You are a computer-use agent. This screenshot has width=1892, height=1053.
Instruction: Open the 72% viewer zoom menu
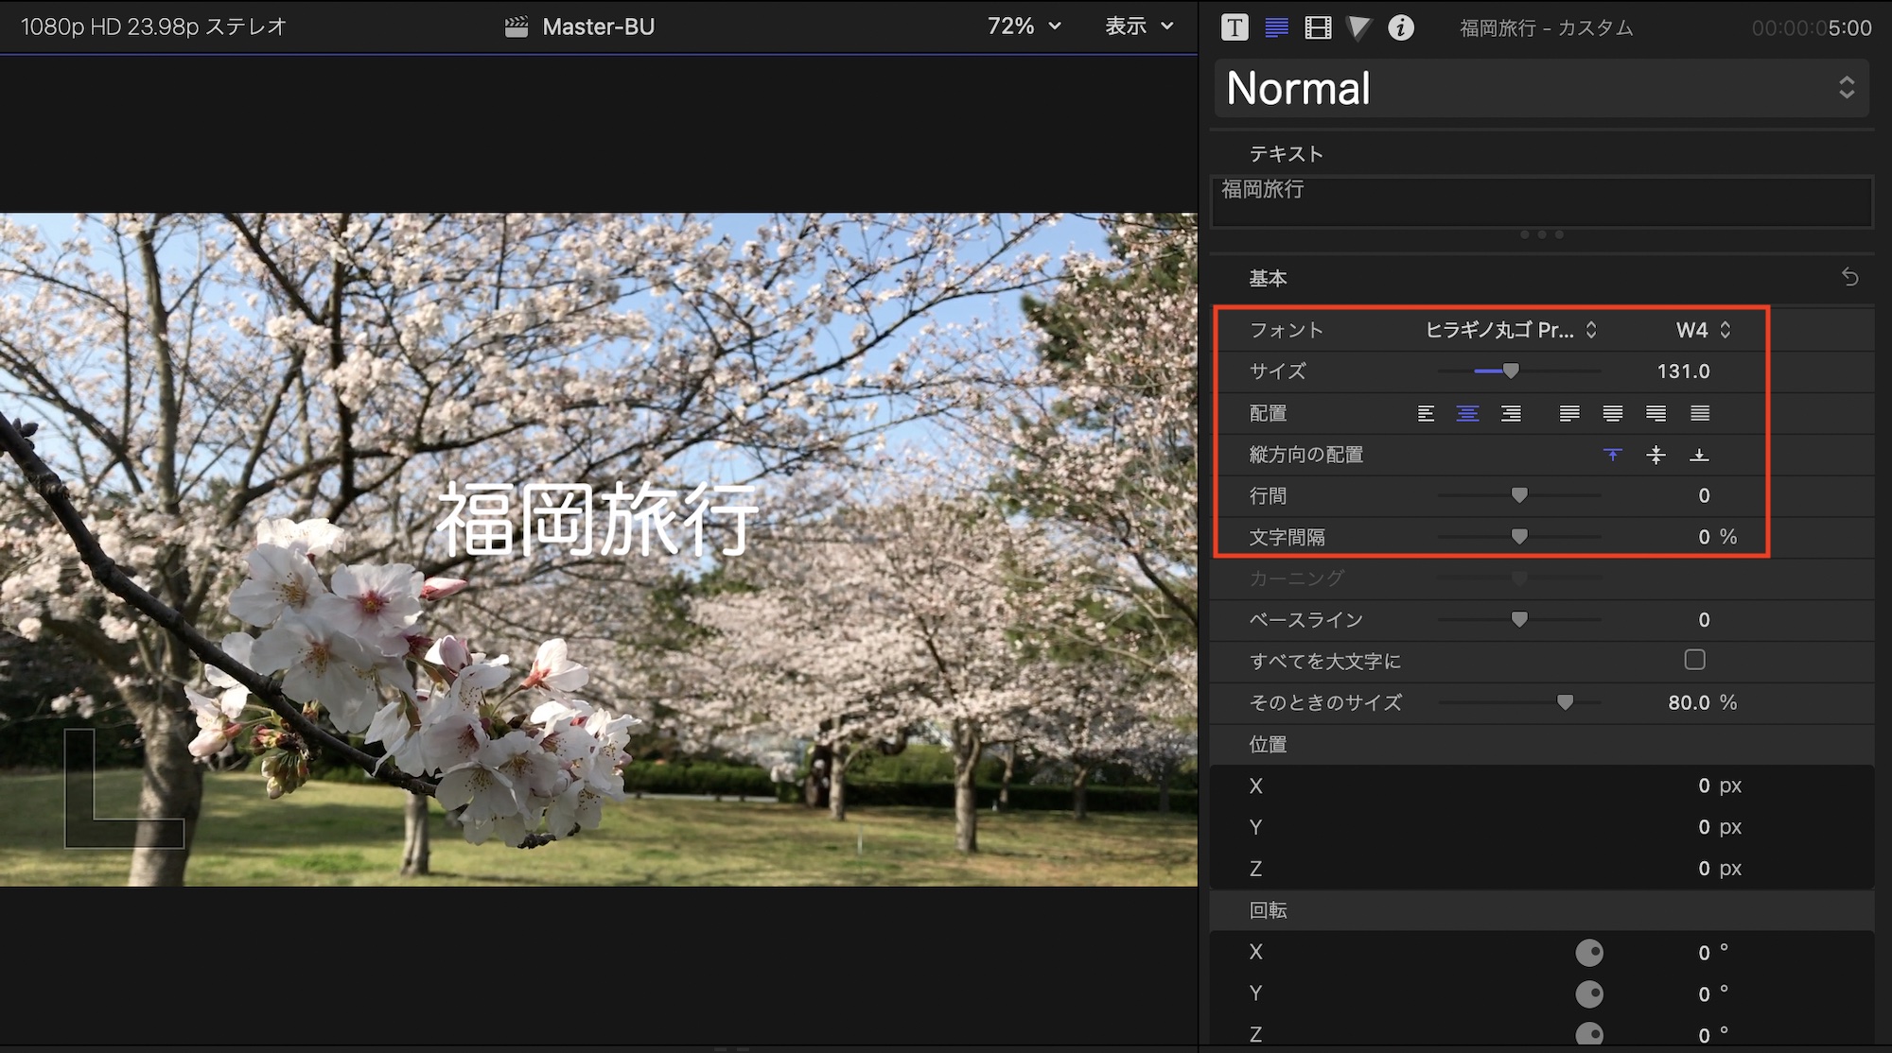pyautogui.click(x=1024, y=26)
